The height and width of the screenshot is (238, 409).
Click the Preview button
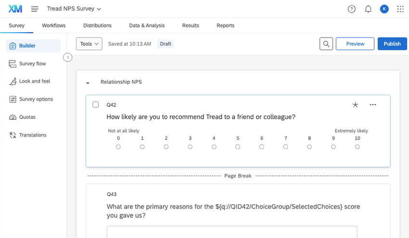tap(355, 44)
